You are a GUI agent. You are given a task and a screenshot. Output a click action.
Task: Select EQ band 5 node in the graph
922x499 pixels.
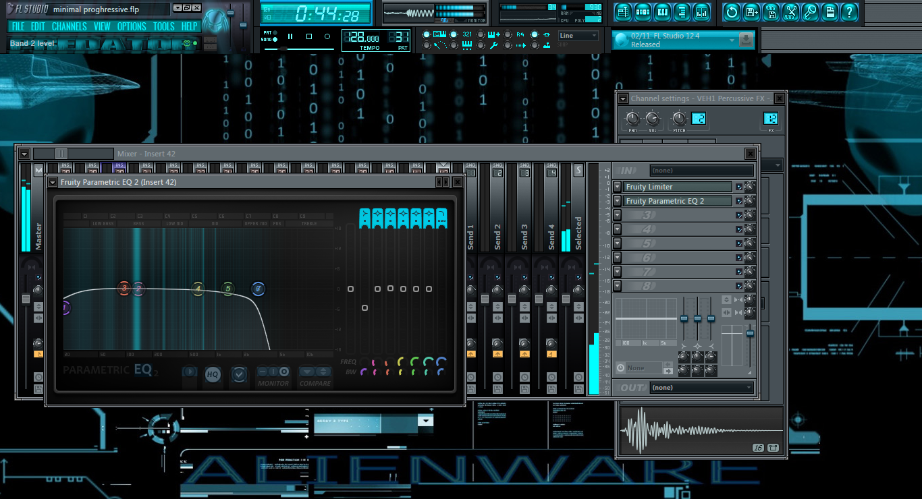point(228,289)
